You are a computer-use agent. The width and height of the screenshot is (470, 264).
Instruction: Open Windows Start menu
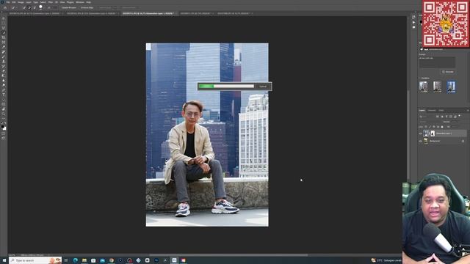click(4, 260)
